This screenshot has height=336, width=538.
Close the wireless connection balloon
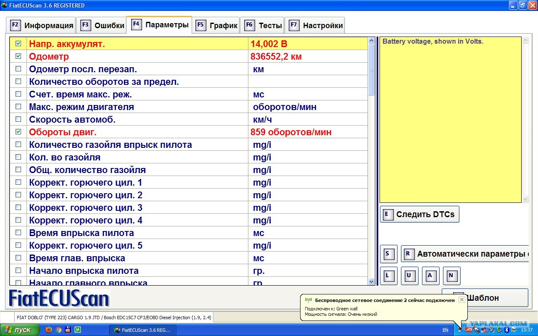462,299
